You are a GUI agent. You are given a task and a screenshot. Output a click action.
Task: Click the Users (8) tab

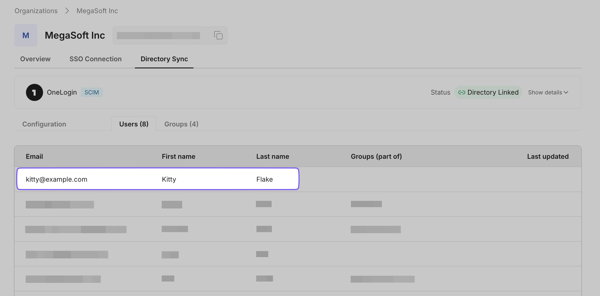click(x=134, y=124)
